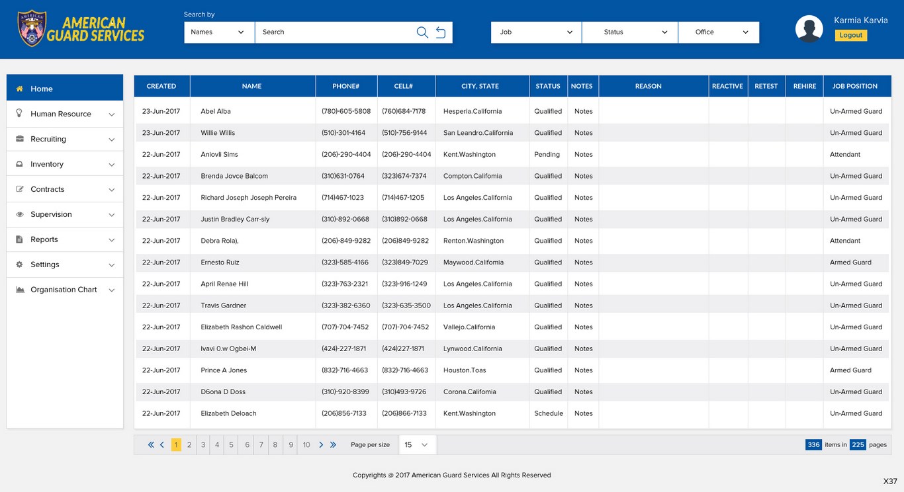Change page size dropdown showing 15
Viewport: 904px width, 492px height.
point(417,445)
